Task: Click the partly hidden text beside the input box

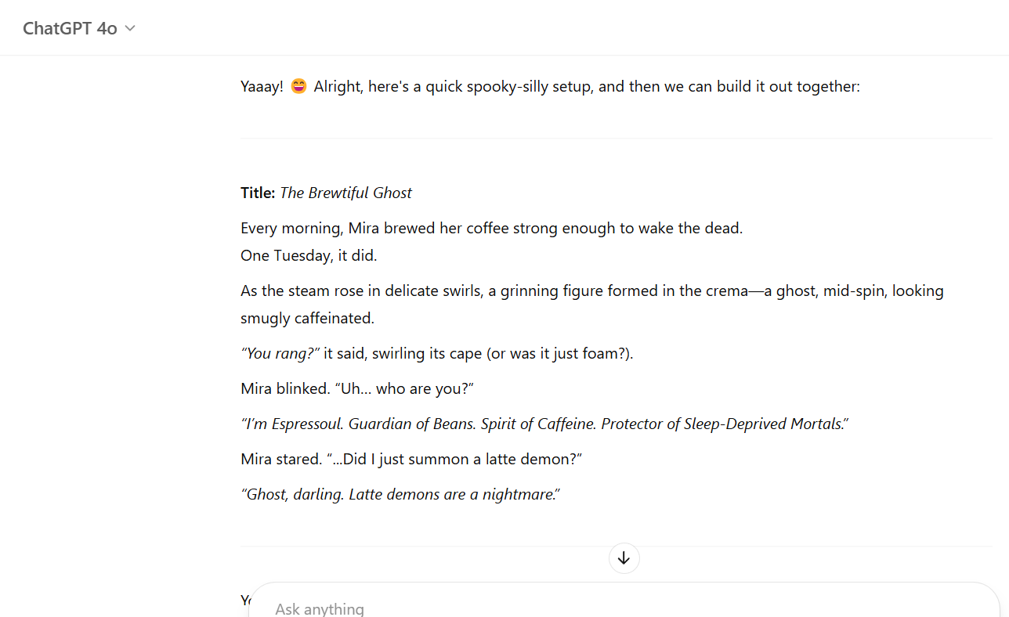Action: (244, 600)
